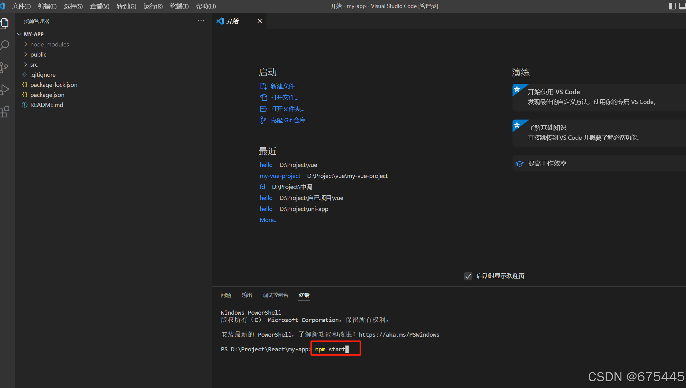The width and height of the screenshot is (686, 388).
Task: Open Run and Debug view icon
Action: tap(4, 90)
